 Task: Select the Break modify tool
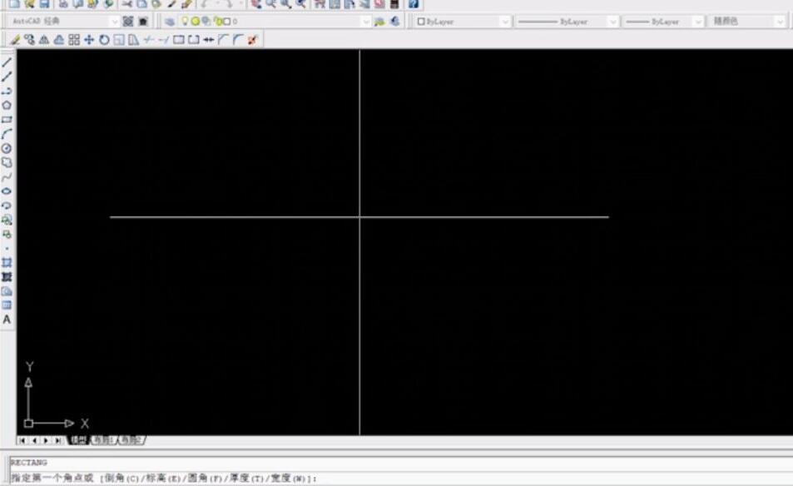point(194,39)
